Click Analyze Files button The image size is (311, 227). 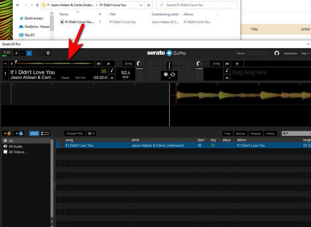pos(75,133)
